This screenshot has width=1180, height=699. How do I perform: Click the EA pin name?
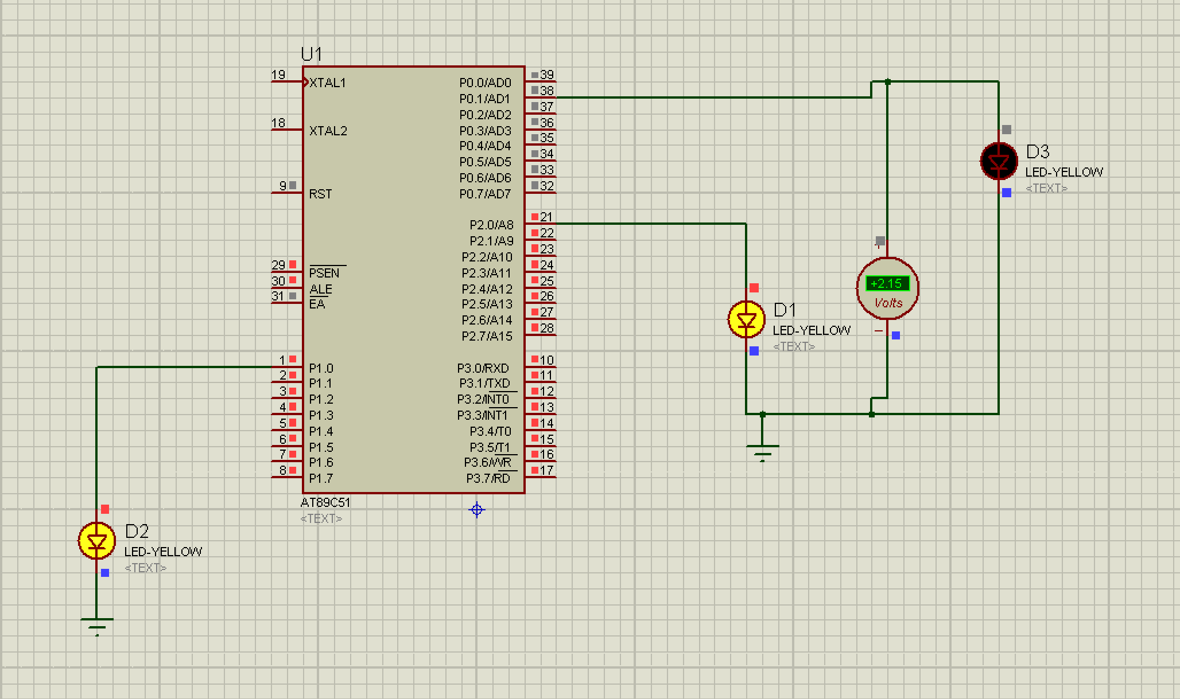pos(317,304)
